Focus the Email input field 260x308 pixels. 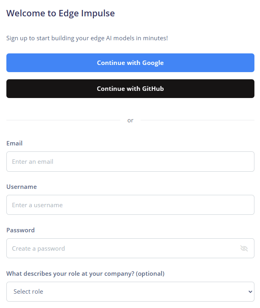point(130,161)
